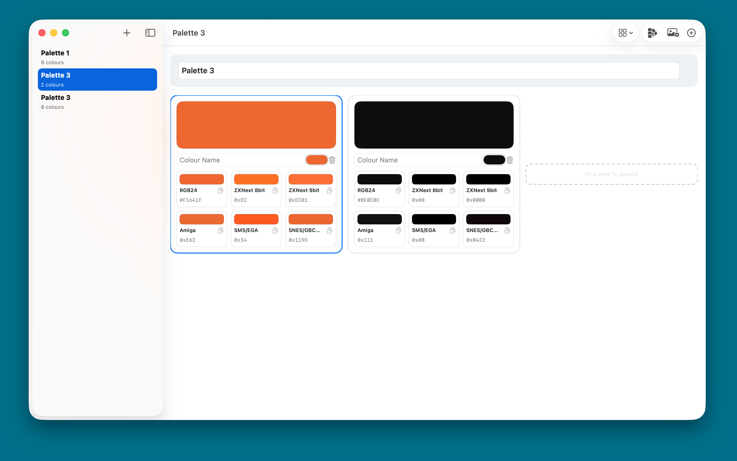Copy the orange ZXNext 8bit value
Screen dimensions: 737x461
275,191
